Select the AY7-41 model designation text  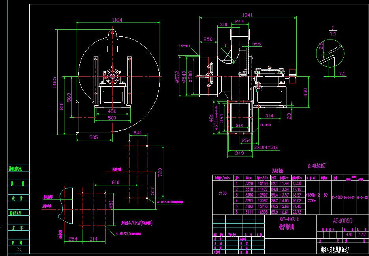tap(289, 219)
